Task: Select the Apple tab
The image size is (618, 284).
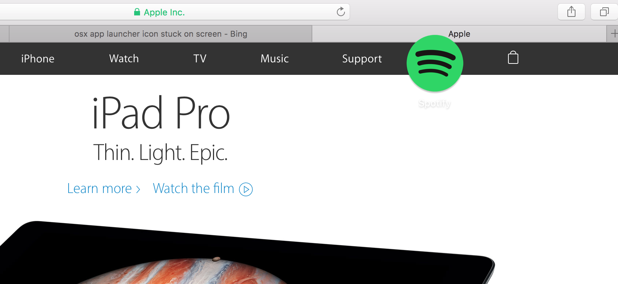Action: coord(459,34)
